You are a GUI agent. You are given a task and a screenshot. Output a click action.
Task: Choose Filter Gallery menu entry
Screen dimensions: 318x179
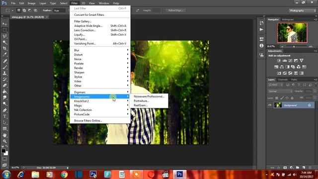(100, 21)
